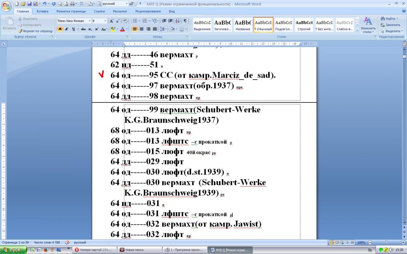Apply the Строгий style
The image size is (407, 254).
pos(304,25)
